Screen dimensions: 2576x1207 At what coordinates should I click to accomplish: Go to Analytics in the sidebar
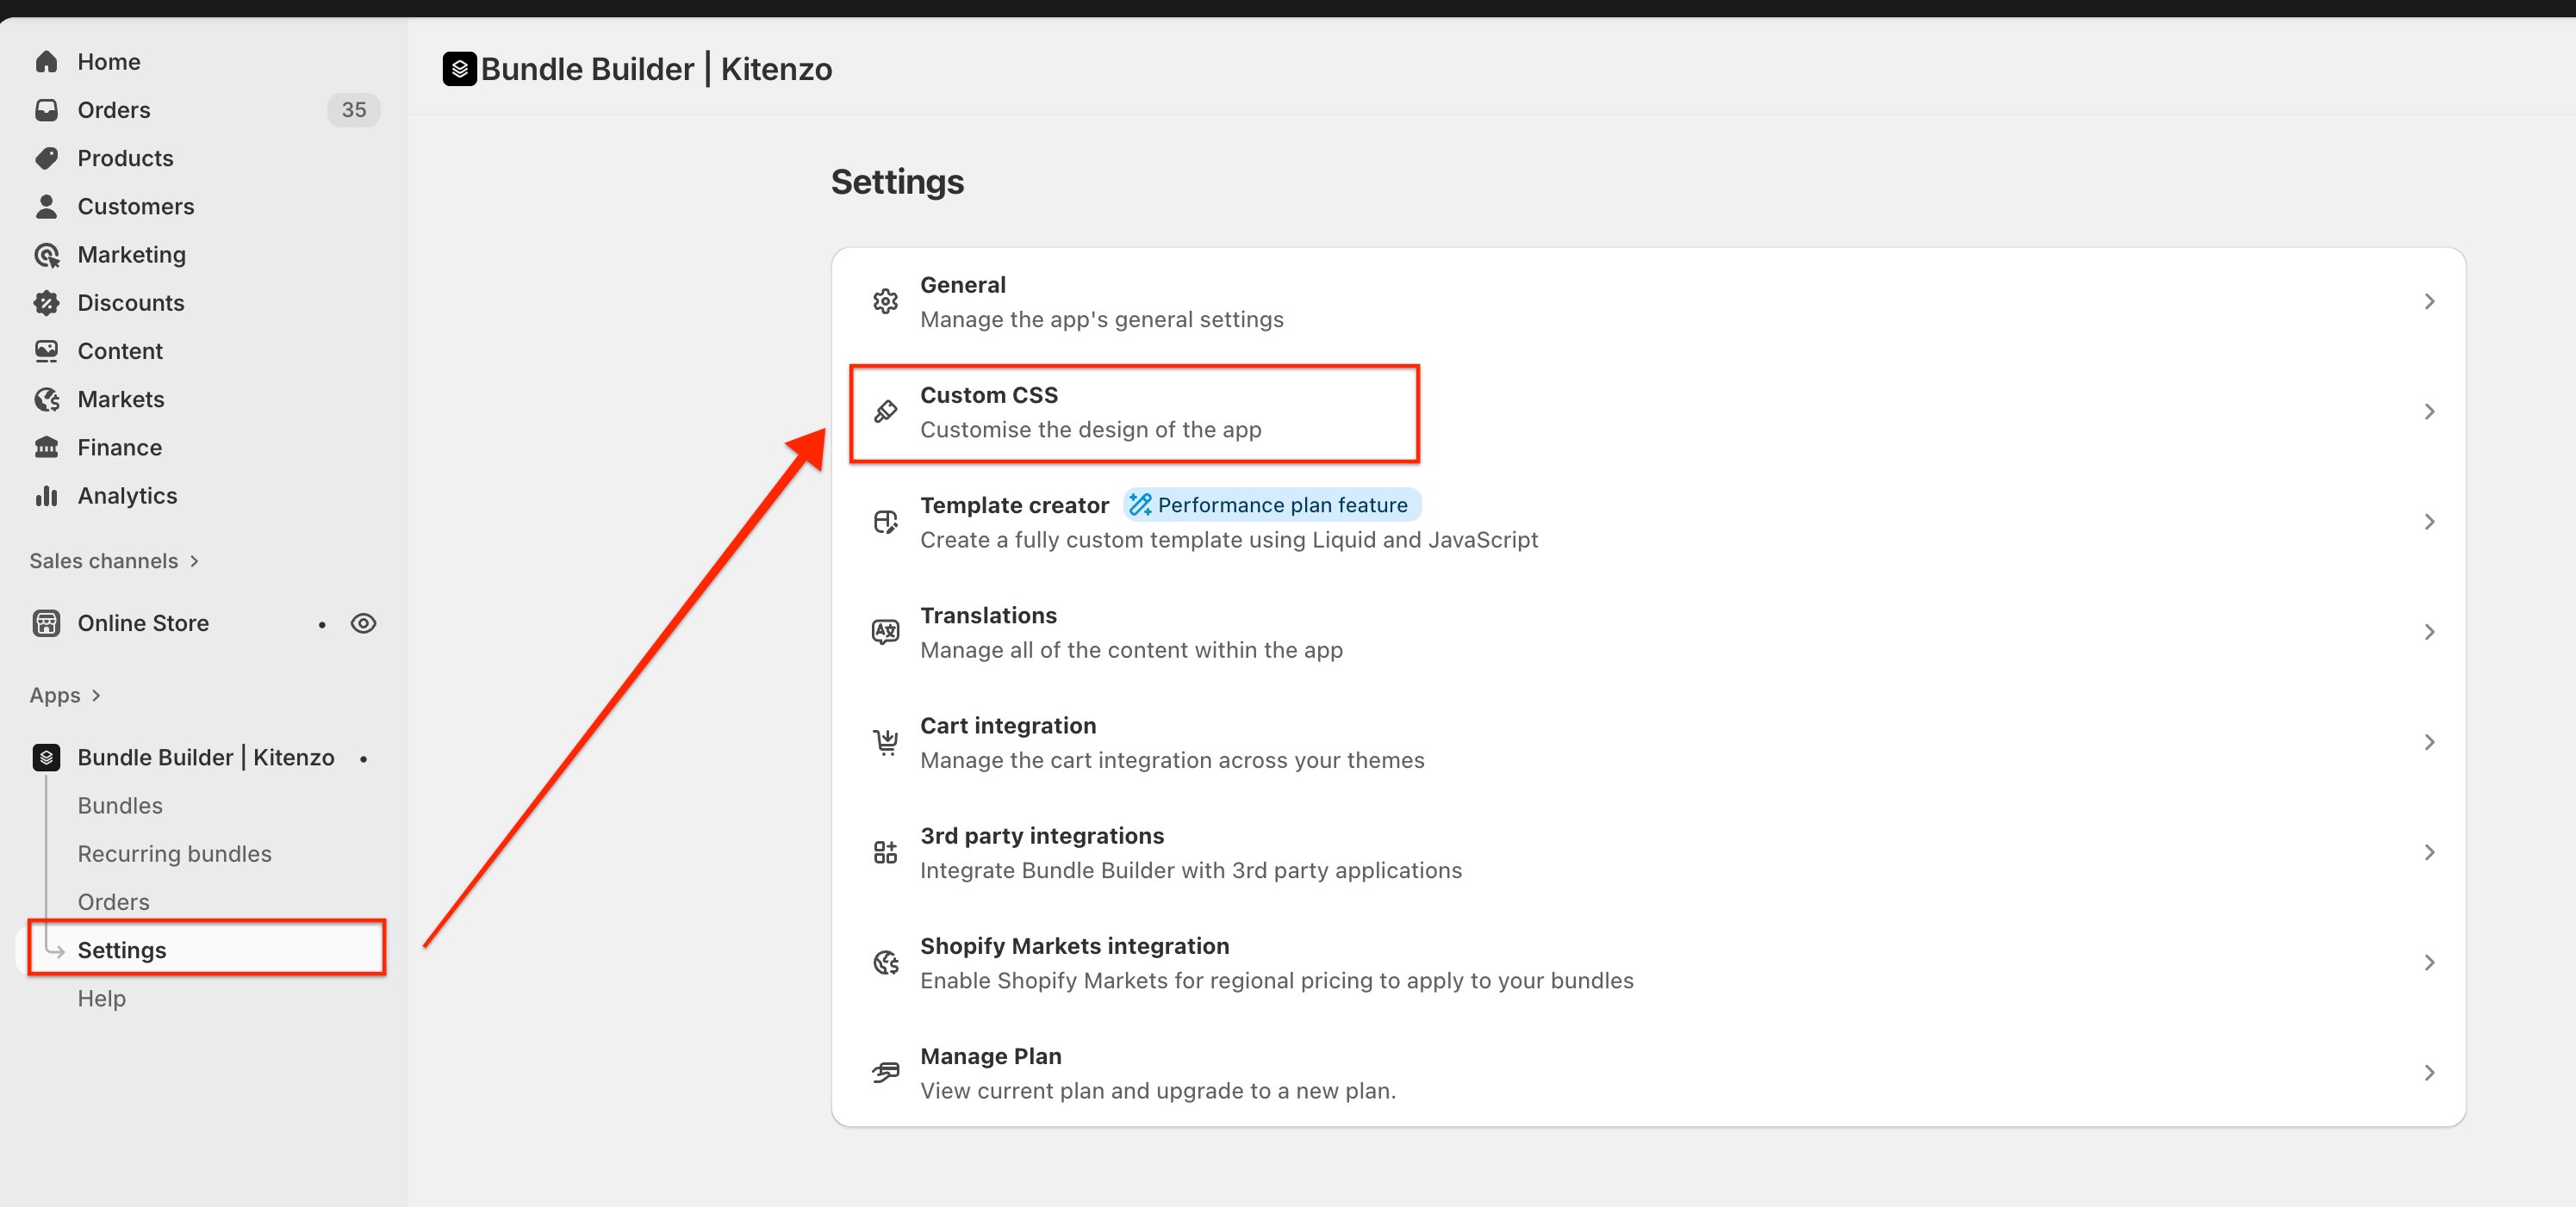pyautogui.click(x=127, y=496)
